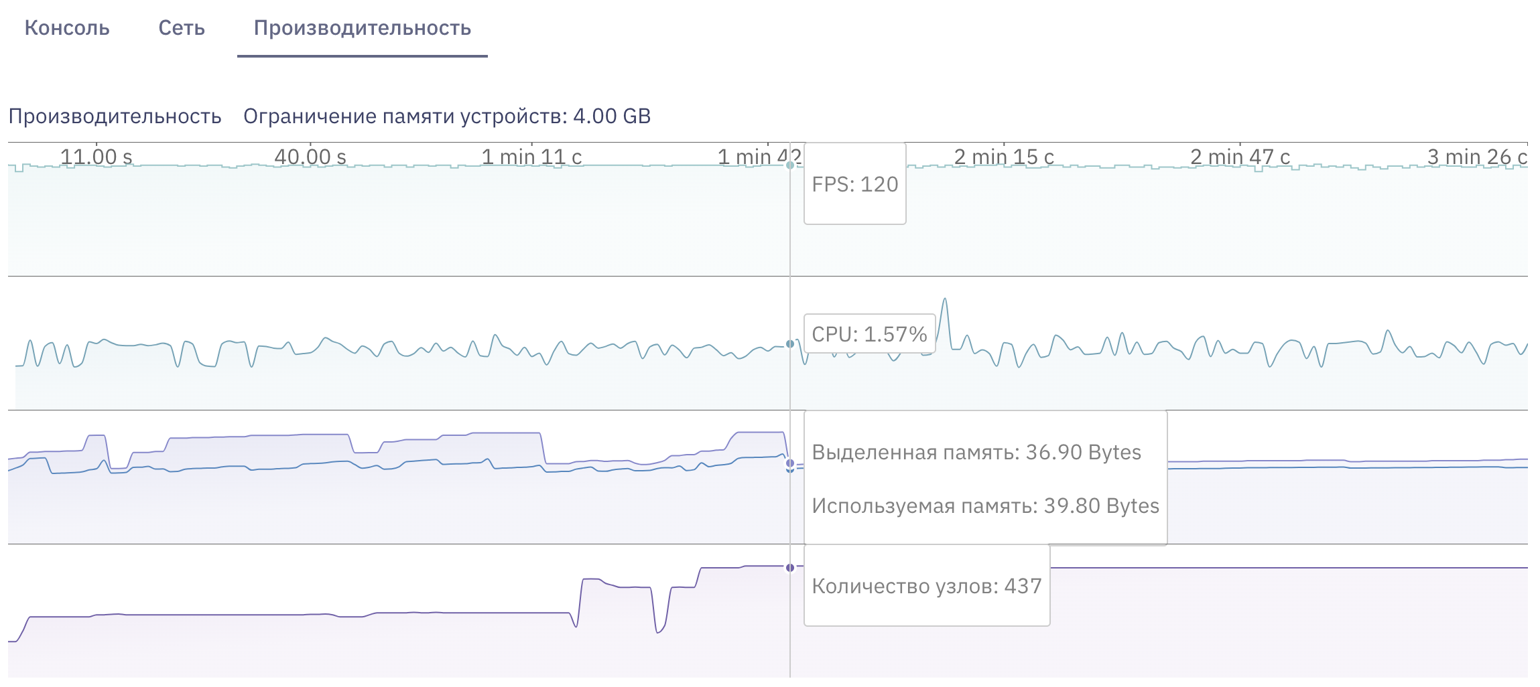Click the FPS: 120 tooltip box
1540x687 pixels.
click(854, 184)
